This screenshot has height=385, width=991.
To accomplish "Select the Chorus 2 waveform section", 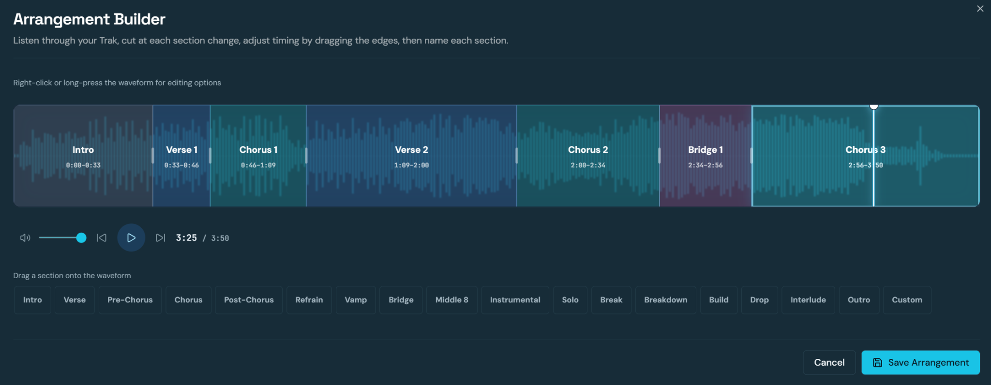I will point(588,156).
